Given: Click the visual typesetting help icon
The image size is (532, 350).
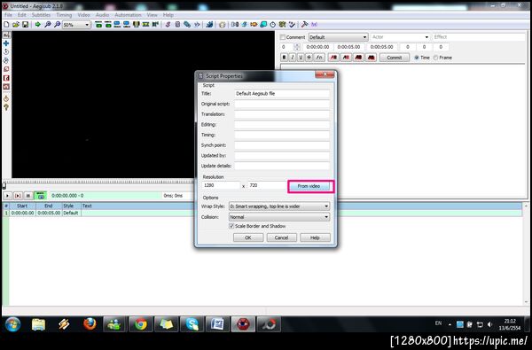Looking at the screenshot, I should (x=6, y=107).
